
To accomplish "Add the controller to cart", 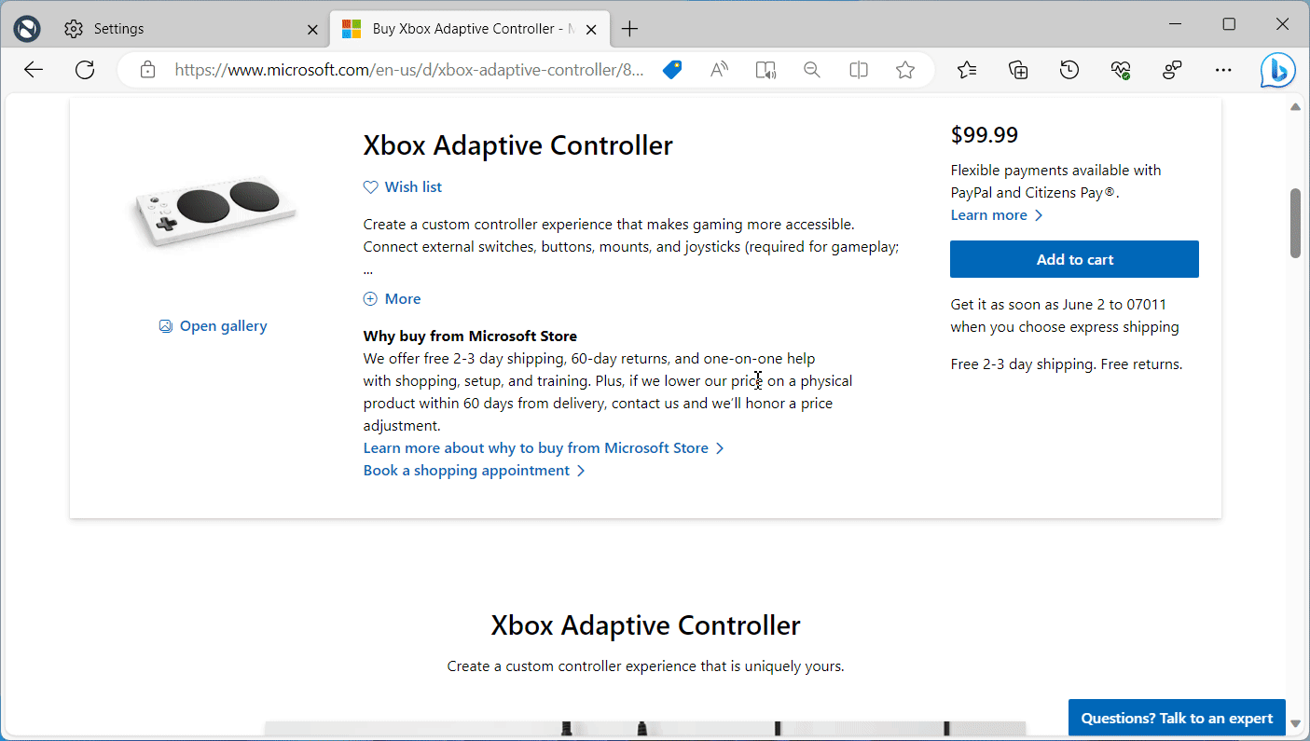I will [1074, 258].
